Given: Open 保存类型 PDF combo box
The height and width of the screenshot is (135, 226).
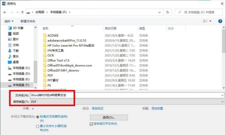Looking at the screenshot, I should coord(127,102).
